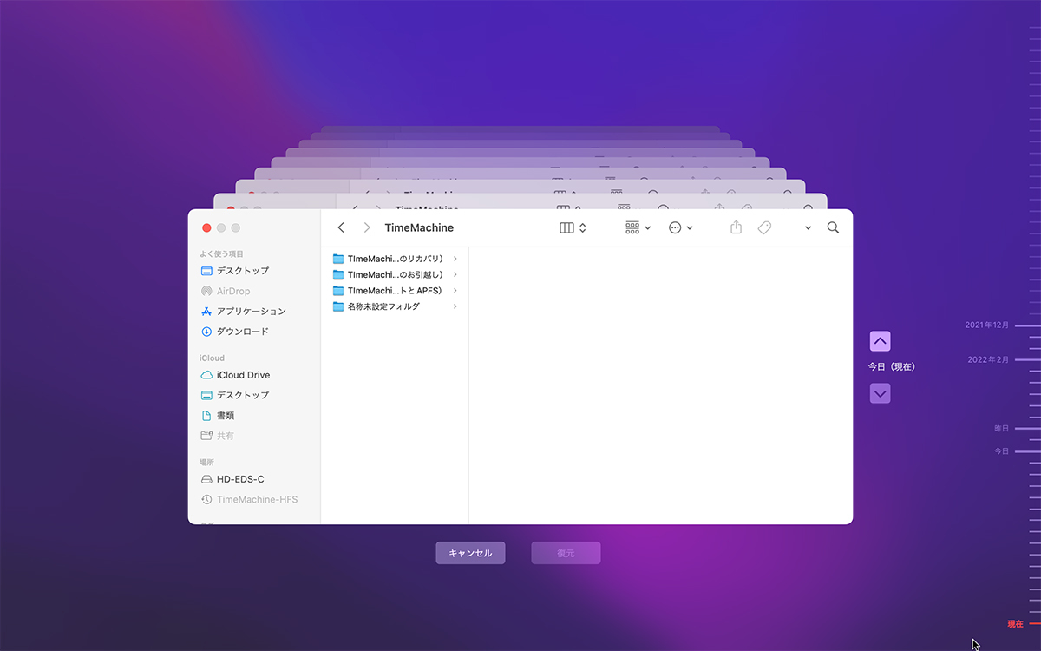
Task: Jump to 2022年2月 on timeline
Action: pos(989,359)
